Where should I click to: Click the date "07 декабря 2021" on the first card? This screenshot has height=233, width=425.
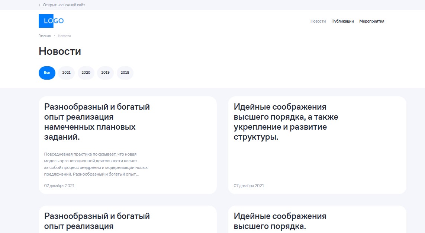[x=59, y=186]
